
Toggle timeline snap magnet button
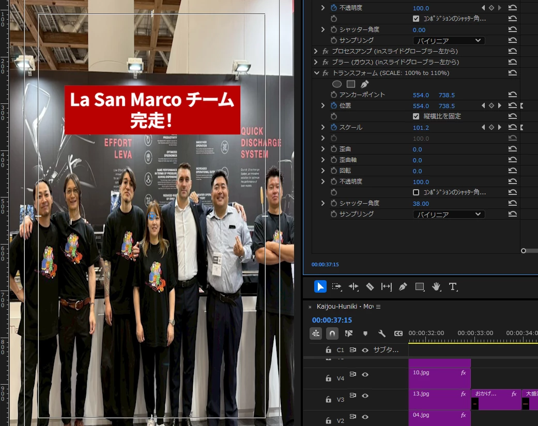point(332,333)
